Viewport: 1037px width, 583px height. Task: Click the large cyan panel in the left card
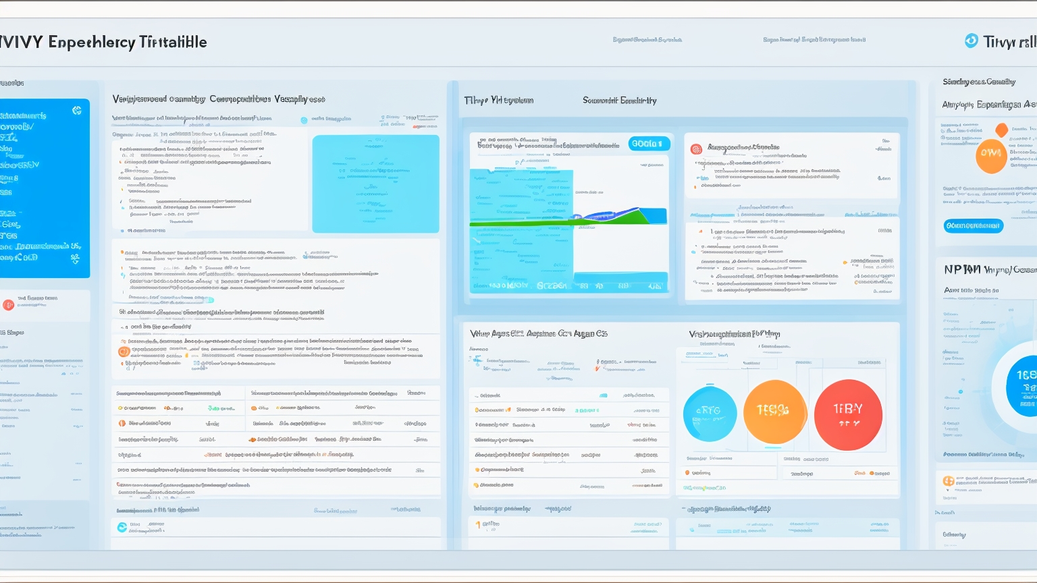(375, 184)
